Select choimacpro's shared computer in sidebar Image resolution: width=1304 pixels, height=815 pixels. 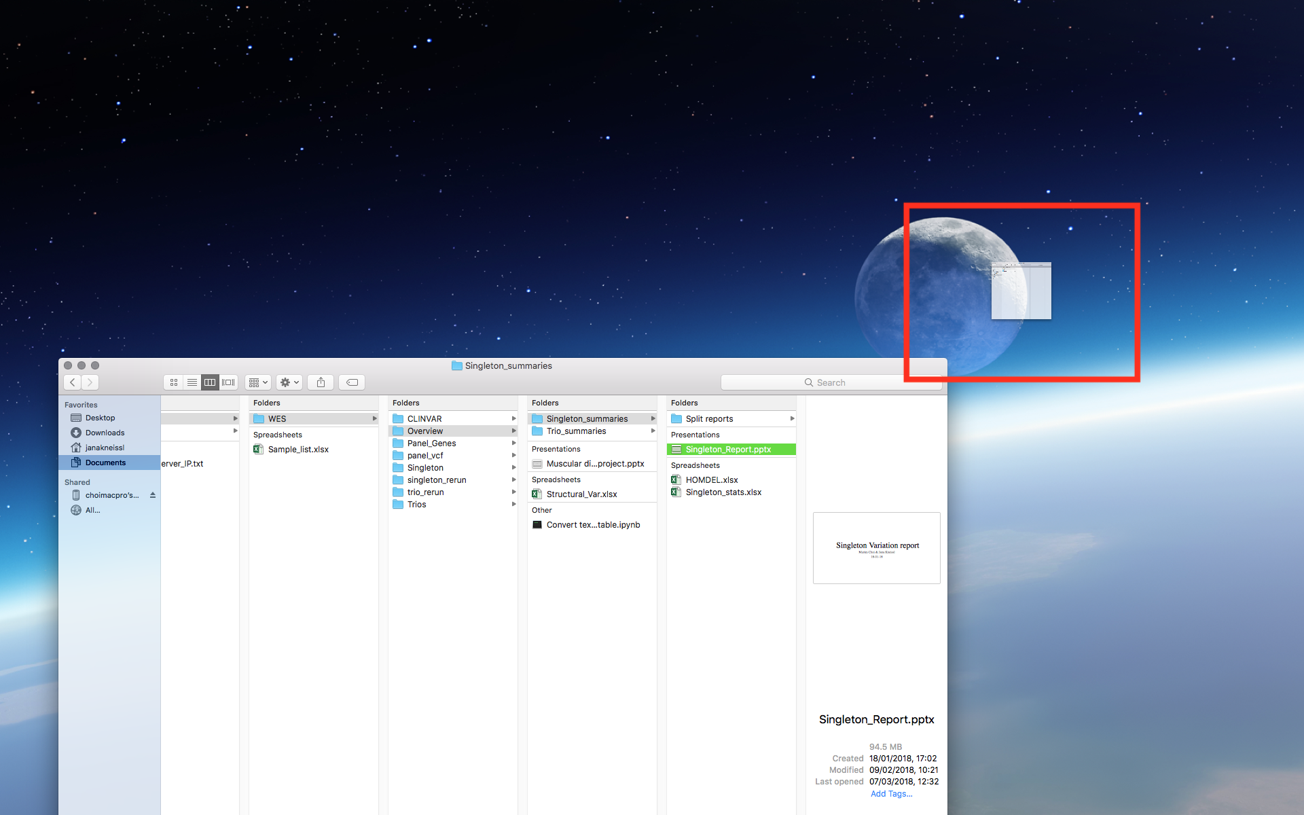coord(111,495)
